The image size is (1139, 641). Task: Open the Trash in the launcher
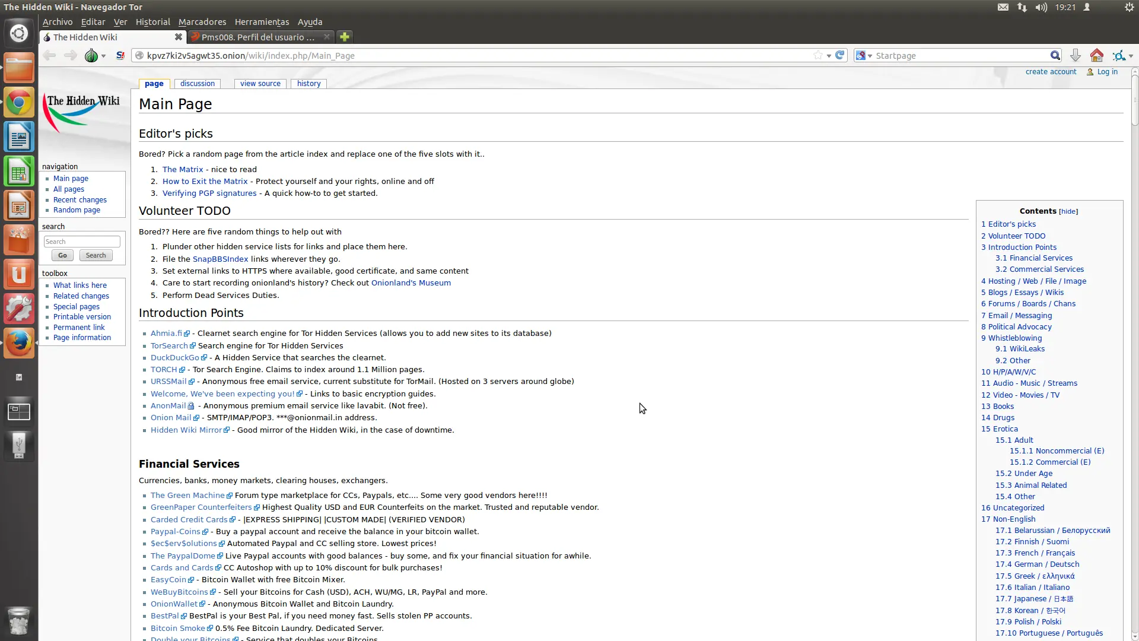click(x=19, y=621)
